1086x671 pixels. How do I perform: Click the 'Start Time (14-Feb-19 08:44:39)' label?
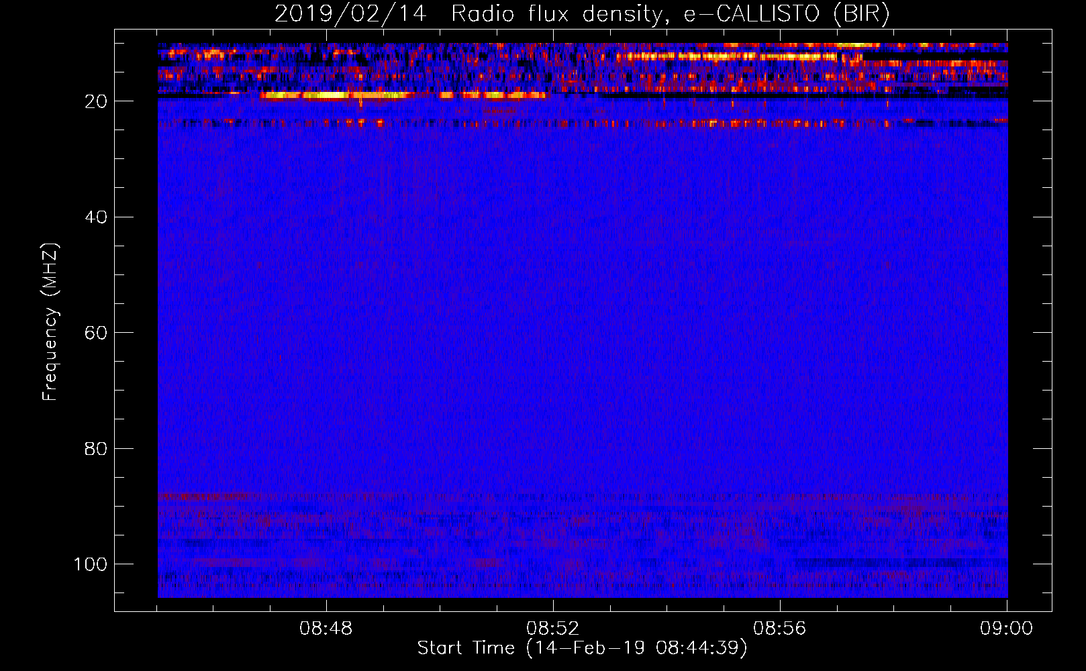coord(582,648)
